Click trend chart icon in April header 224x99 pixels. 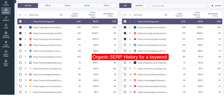(20, 15)
